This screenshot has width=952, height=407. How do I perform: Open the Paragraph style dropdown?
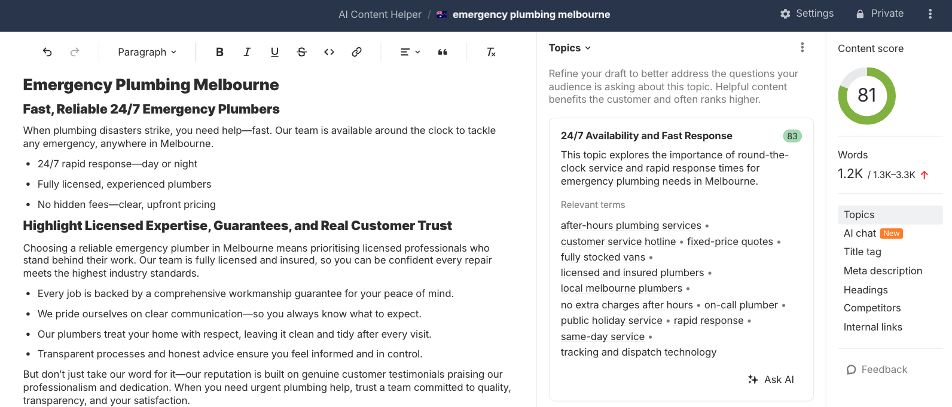click(147, 52)
